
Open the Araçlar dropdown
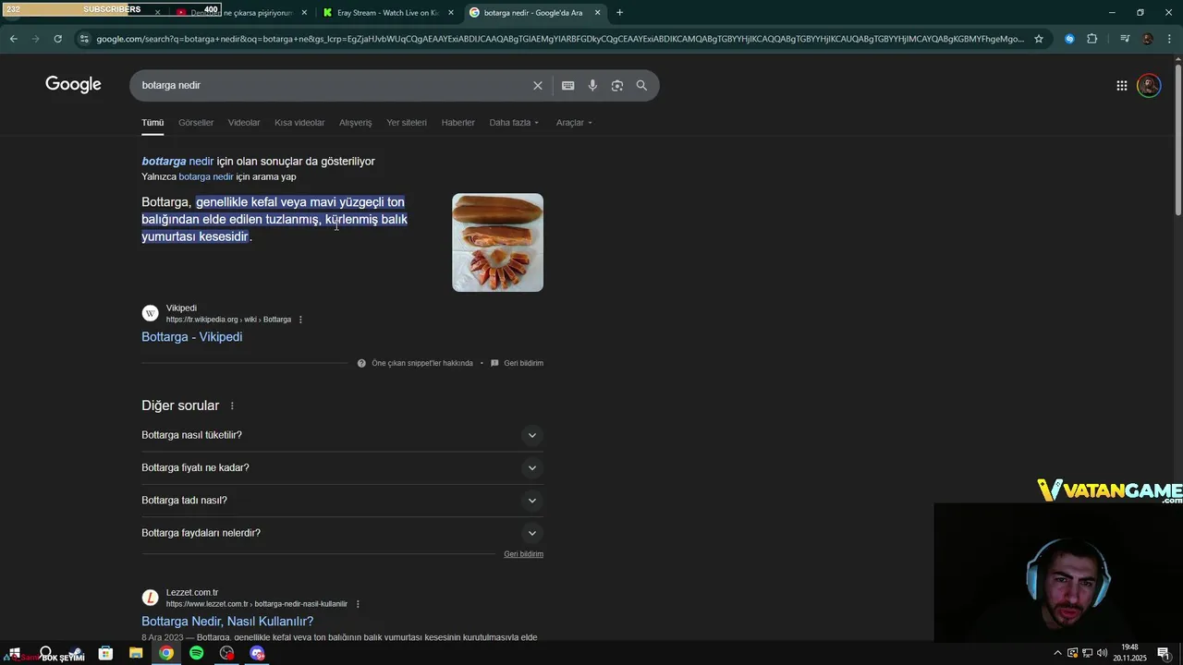(574, 123)
